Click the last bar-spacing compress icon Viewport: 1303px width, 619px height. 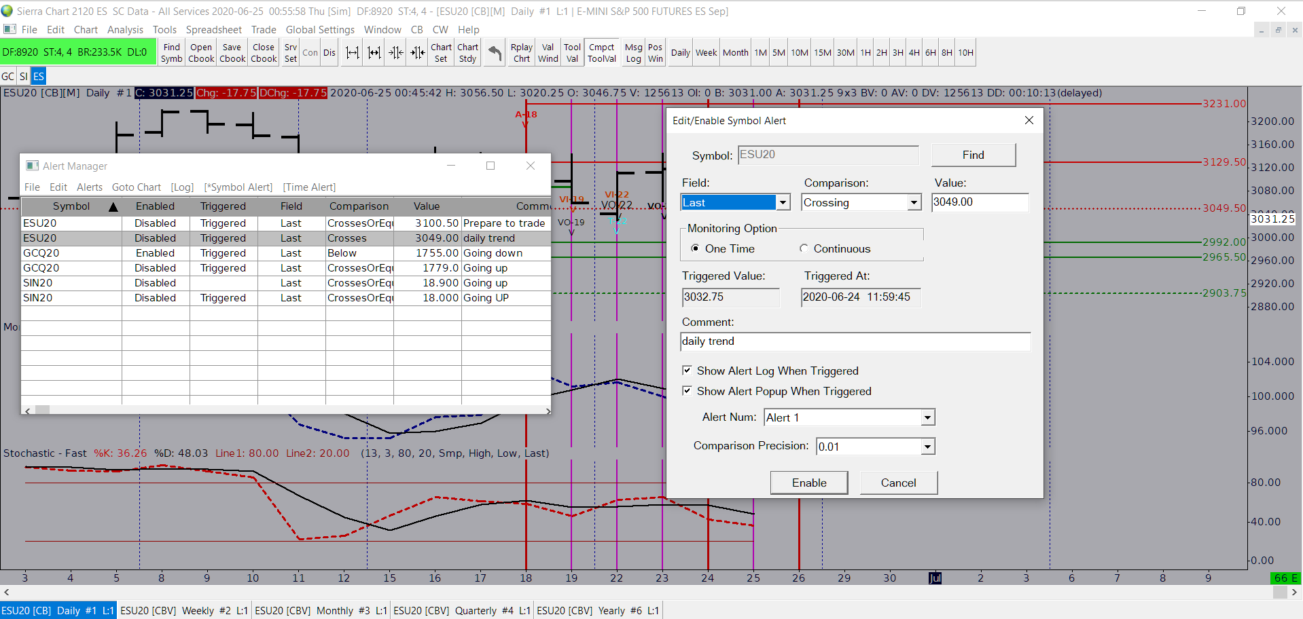(x=417, y=53)
